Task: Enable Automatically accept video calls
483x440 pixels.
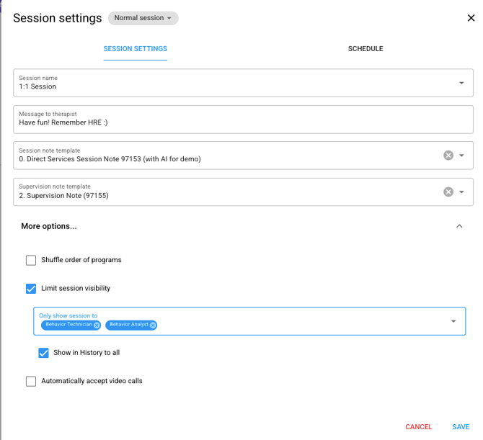Action: tap(31, 381)
